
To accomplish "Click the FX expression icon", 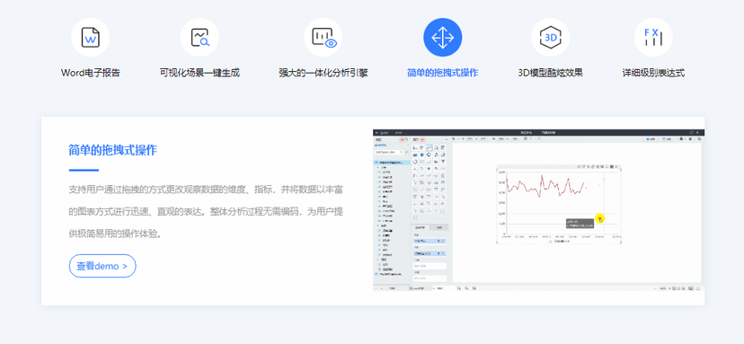I will 653,38.
